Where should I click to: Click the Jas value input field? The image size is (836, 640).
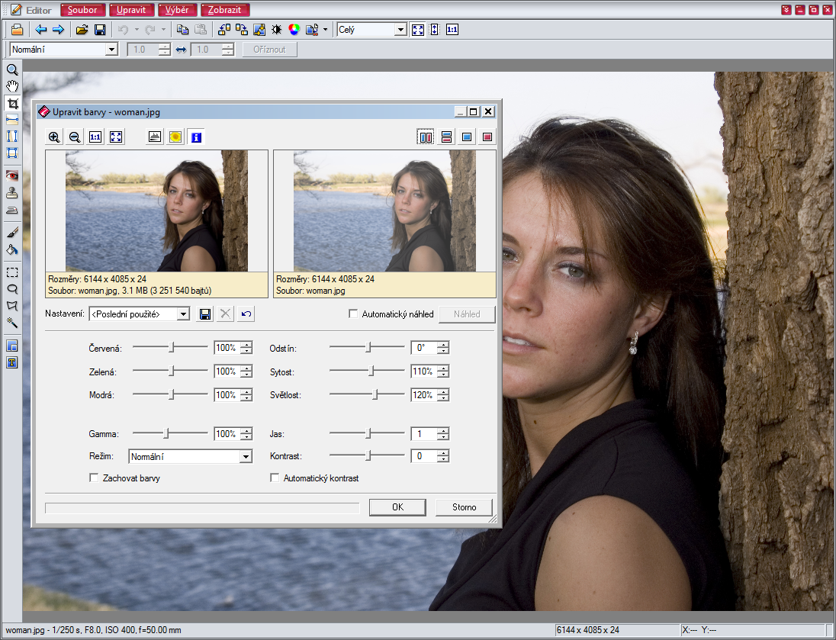pos(424,434)
